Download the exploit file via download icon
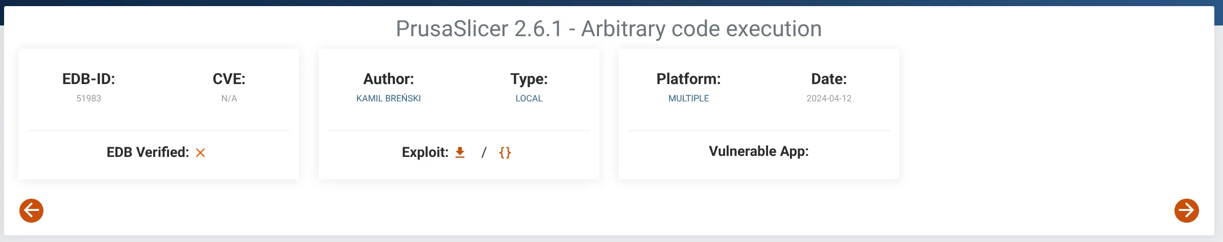 460,152
